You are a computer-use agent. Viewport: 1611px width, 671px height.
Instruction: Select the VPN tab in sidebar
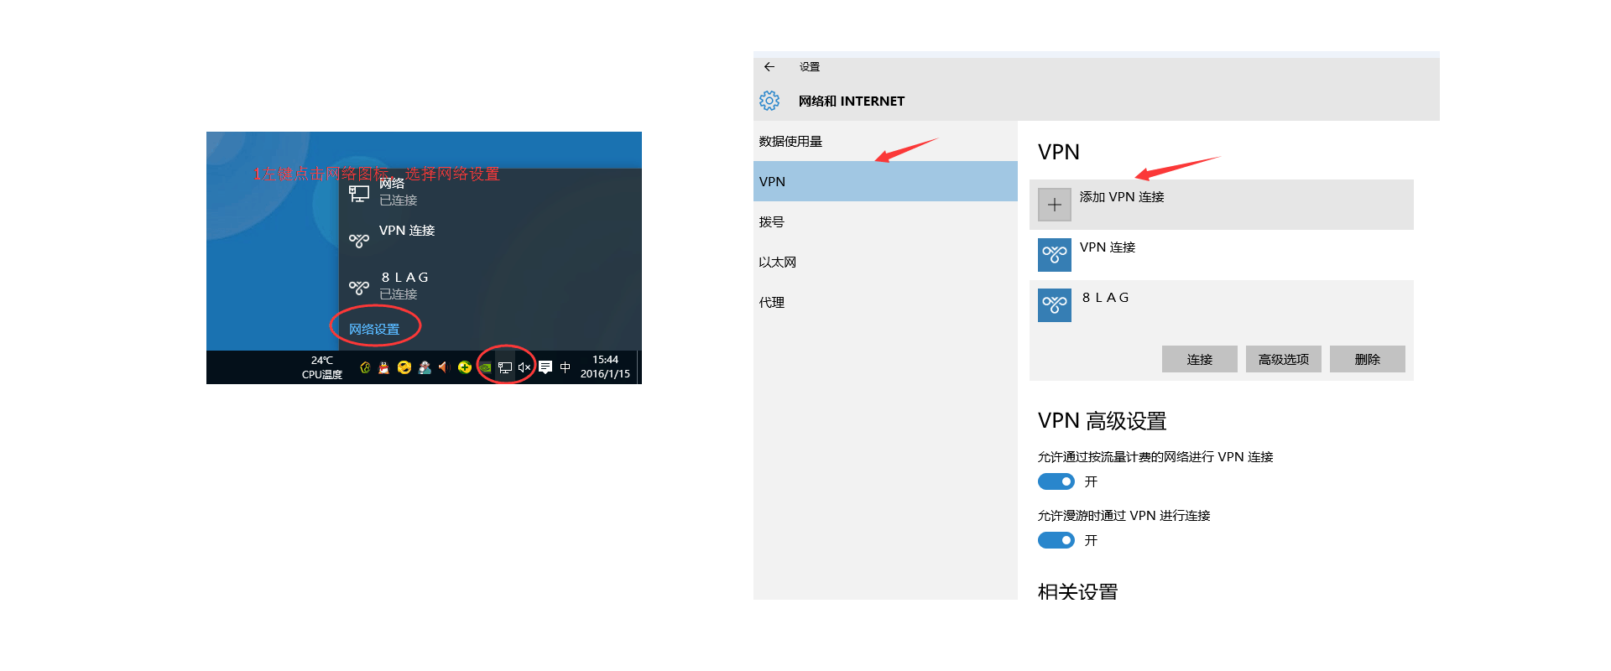(x=885, y=181)
